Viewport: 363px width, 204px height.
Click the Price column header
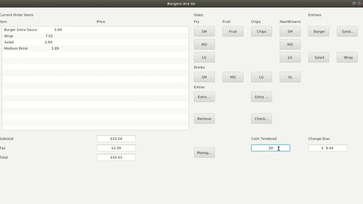101,22
